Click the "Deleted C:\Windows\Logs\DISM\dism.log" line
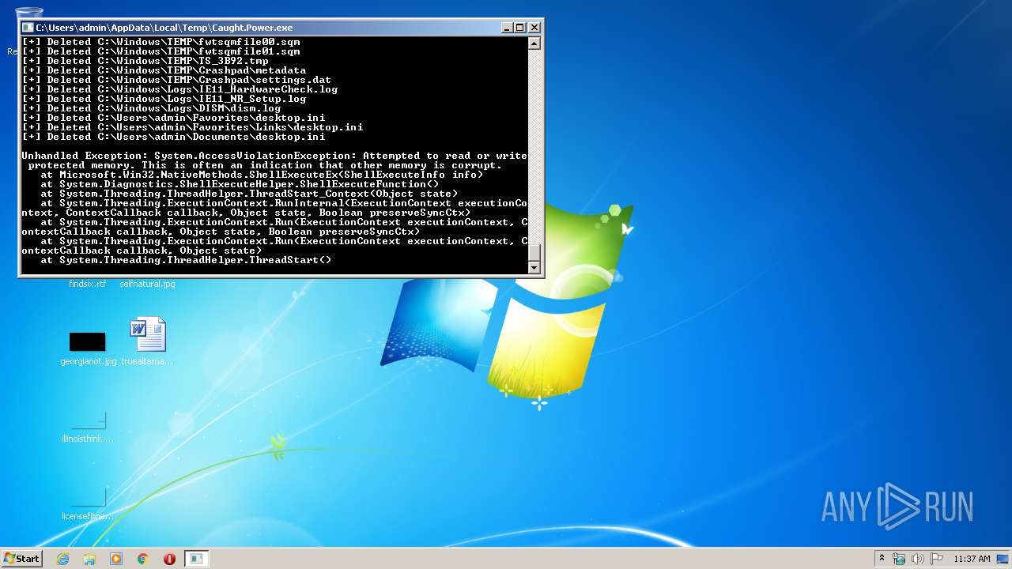The height and width of the screenshot is (569, 1012). pyautogui.click(x=151, y=108)
